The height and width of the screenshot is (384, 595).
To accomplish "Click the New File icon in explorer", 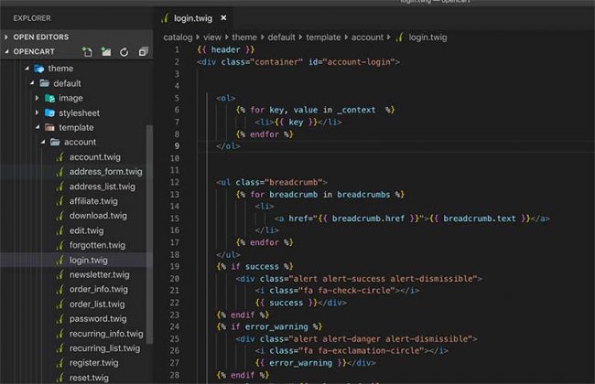I will (87, 52).
